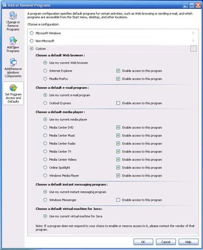
Task: Check Enable access for Outlook Express
Action: click(x=118, y=103)
